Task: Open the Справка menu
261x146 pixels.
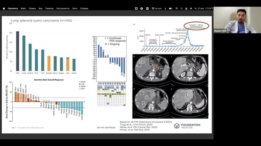Action: point(84,9)
